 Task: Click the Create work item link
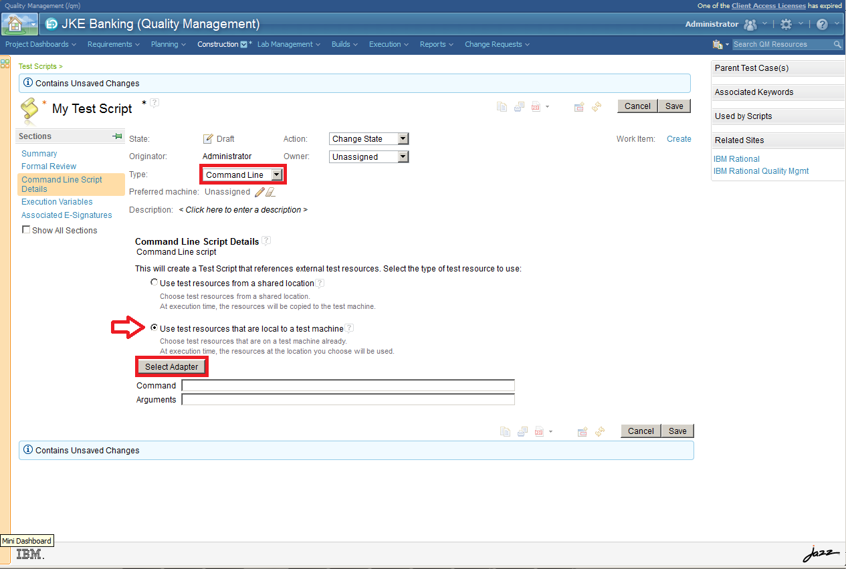[679, 139]
